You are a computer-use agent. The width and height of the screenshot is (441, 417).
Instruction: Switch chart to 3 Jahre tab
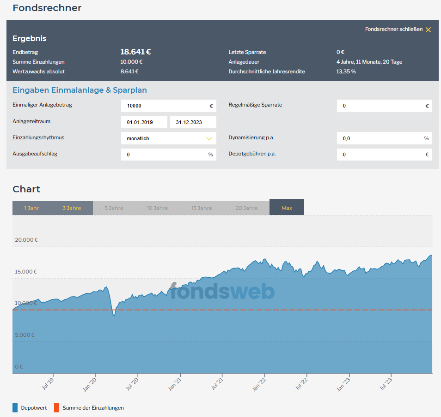pyautogui.click(x=72, y=208)
